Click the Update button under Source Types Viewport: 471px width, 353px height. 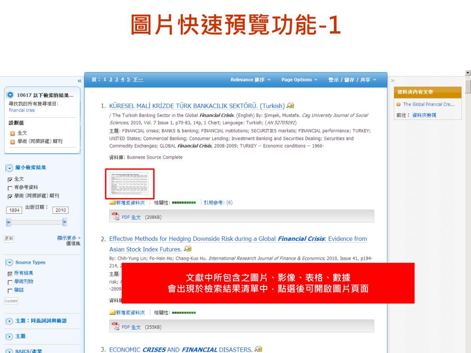(11, 301)
